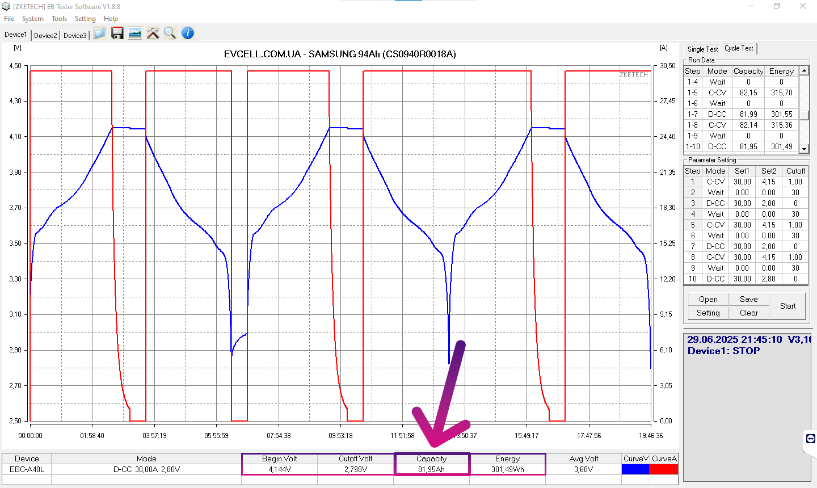Switch to the Single Test tab
Viewport: 817px width, 488px height.
pyautogui.click(x=702, y=49)
